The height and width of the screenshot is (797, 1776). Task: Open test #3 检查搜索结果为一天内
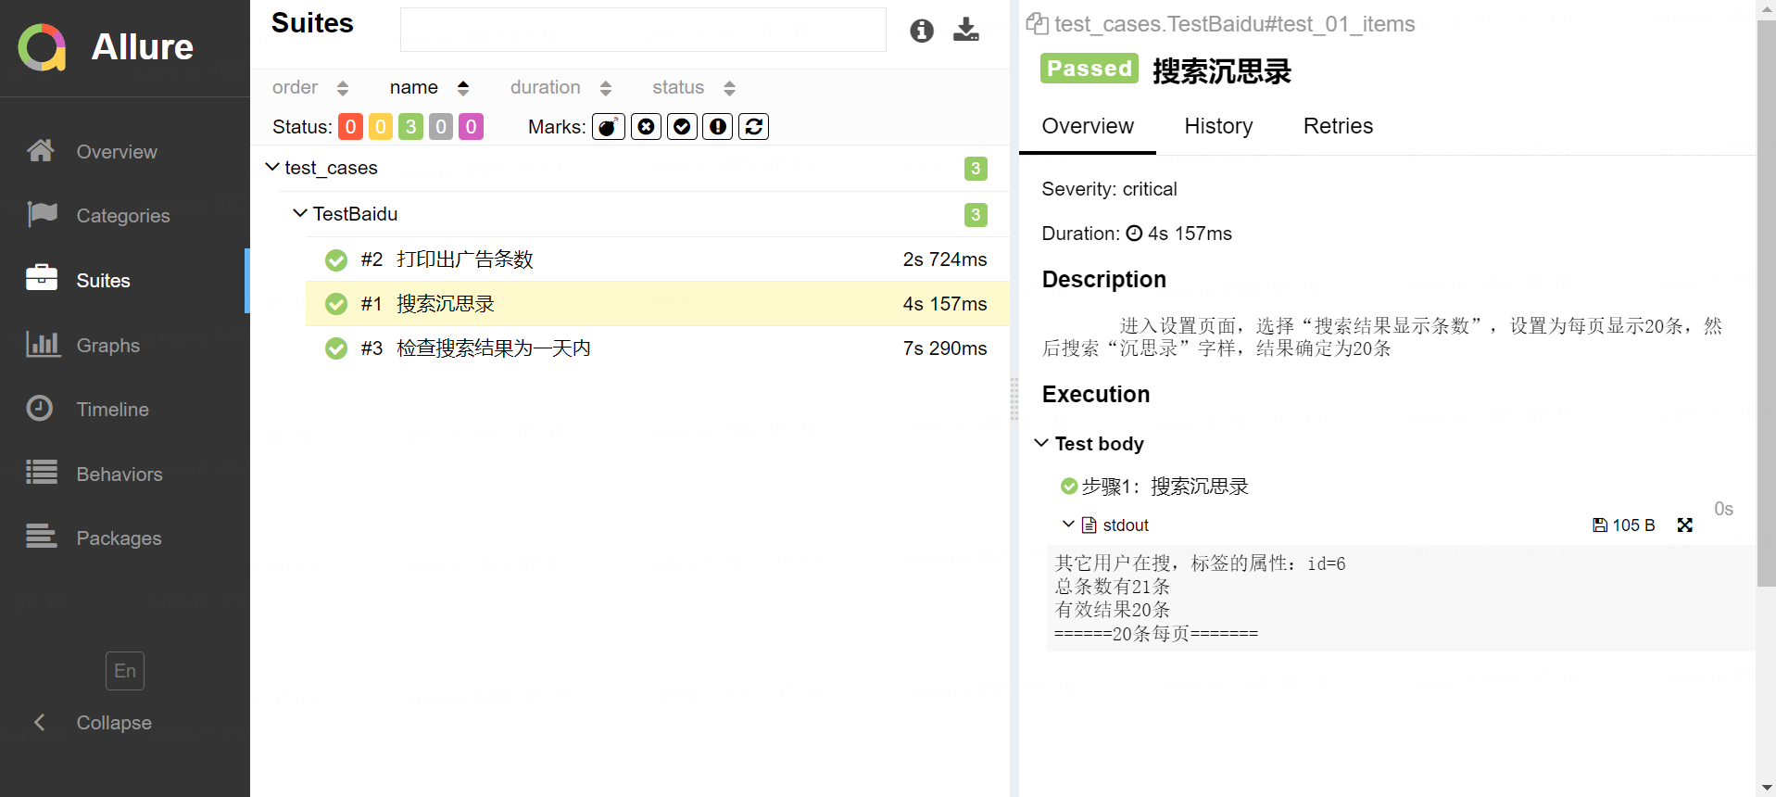tap(658, 348)
